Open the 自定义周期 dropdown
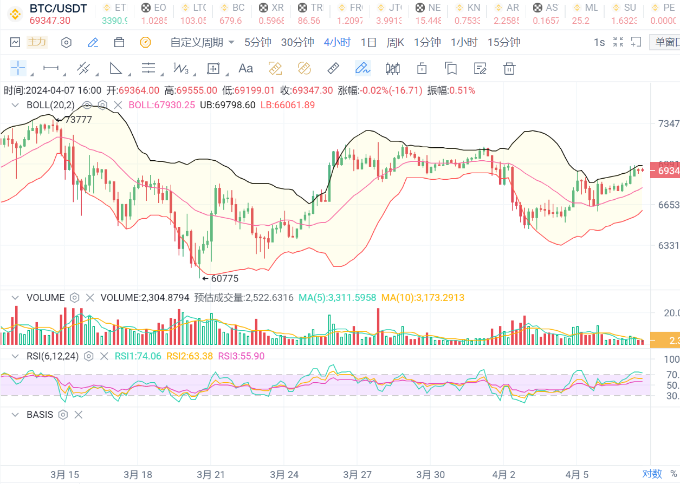 (202, 42)
